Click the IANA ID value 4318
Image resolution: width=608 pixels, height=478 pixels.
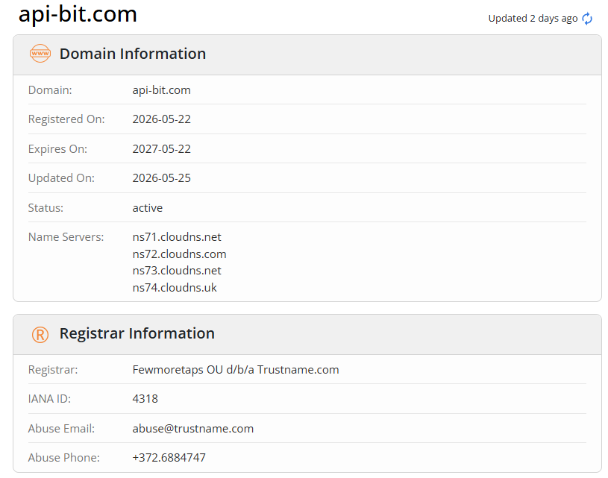145,399
